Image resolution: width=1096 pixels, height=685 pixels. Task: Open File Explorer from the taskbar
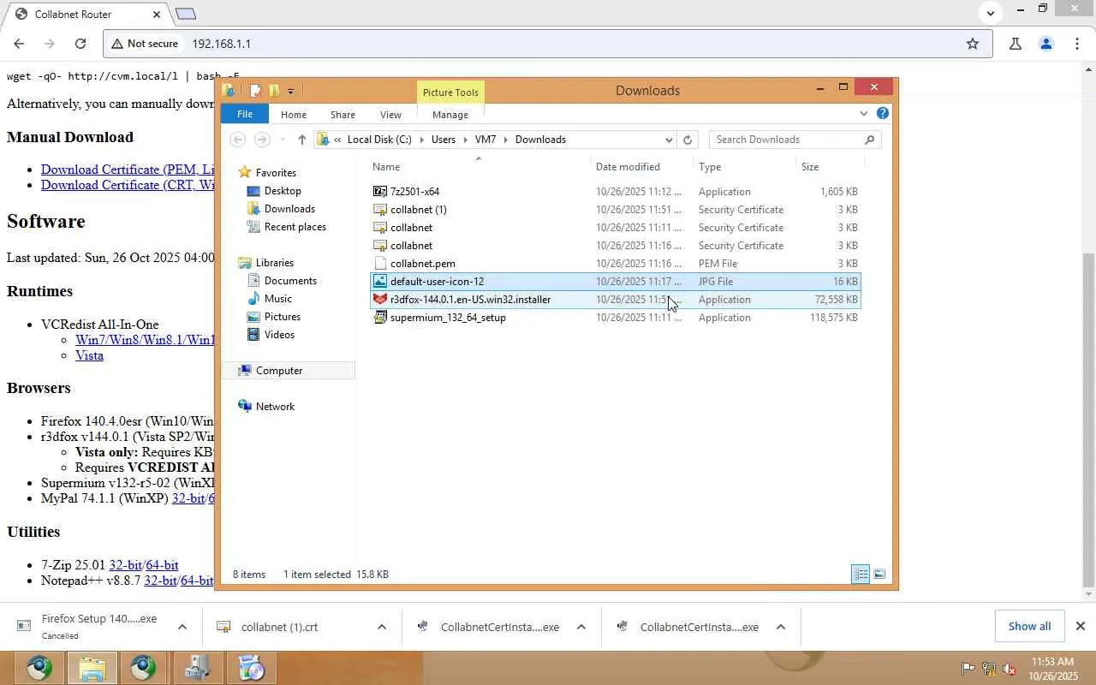[x=92, y=668]
